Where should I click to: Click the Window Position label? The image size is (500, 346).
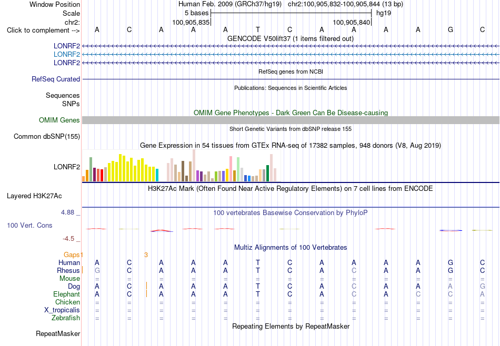pos(55,4)
